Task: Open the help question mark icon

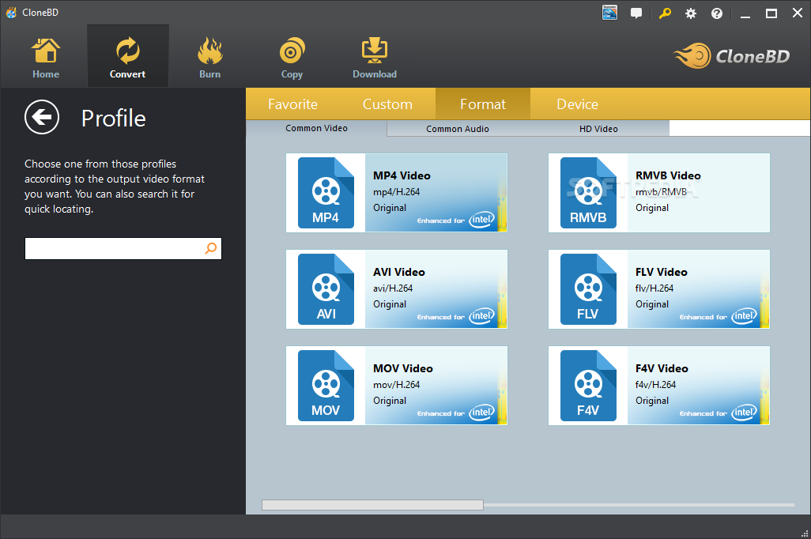Action: coord(716,13)
